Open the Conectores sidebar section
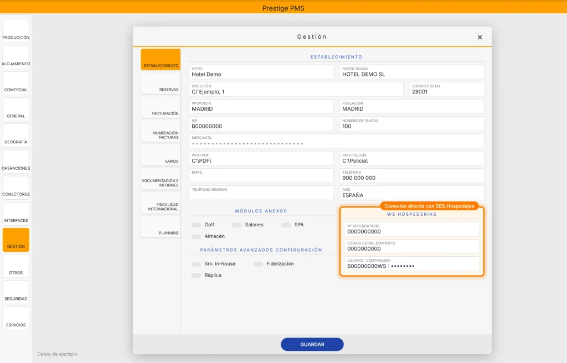 point(16,188)
